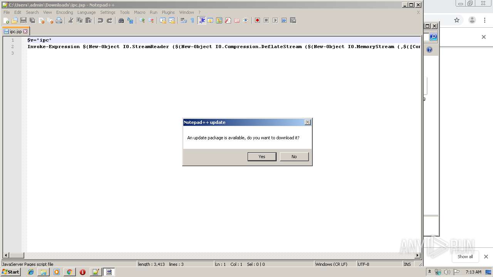Open the Encoding menu

coord(65,12)
